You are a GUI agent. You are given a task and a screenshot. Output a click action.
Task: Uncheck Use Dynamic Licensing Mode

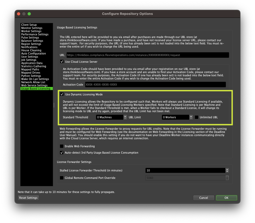[62, 94]
